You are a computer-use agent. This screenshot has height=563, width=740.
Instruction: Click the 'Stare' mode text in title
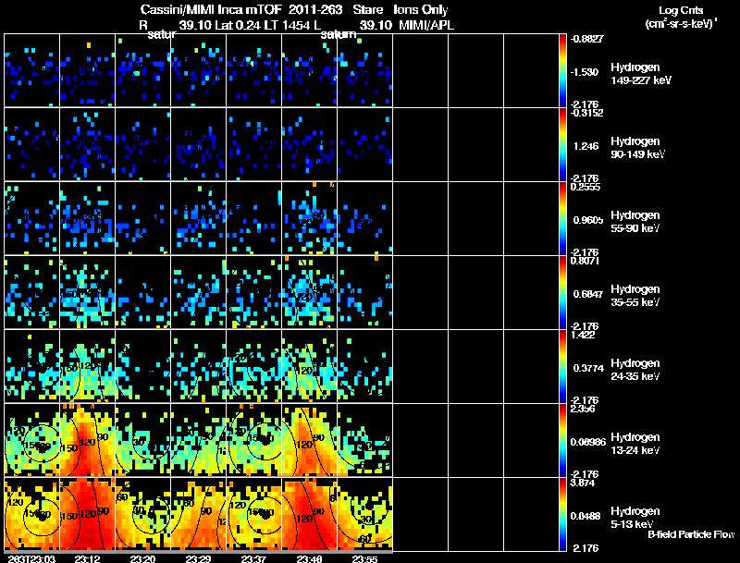pyautogui.click(x=367, y=10)
